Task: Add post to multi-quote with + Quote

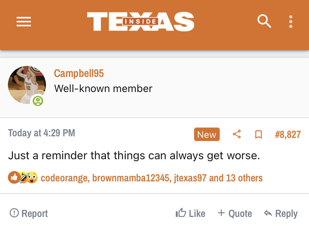Action: (235, 213)
